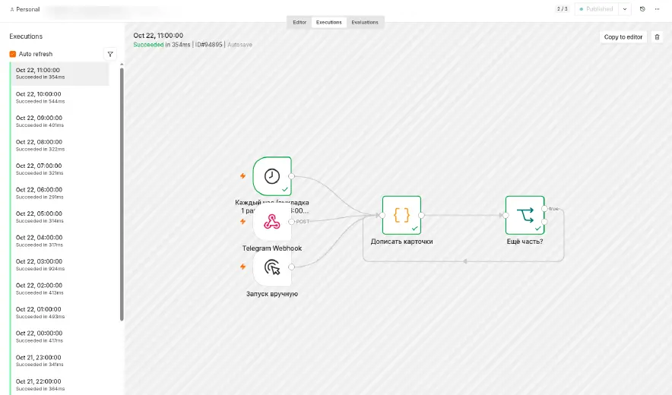Open workflow history clock icon
This screenshot has width=672, height=395.
point(642,9)
